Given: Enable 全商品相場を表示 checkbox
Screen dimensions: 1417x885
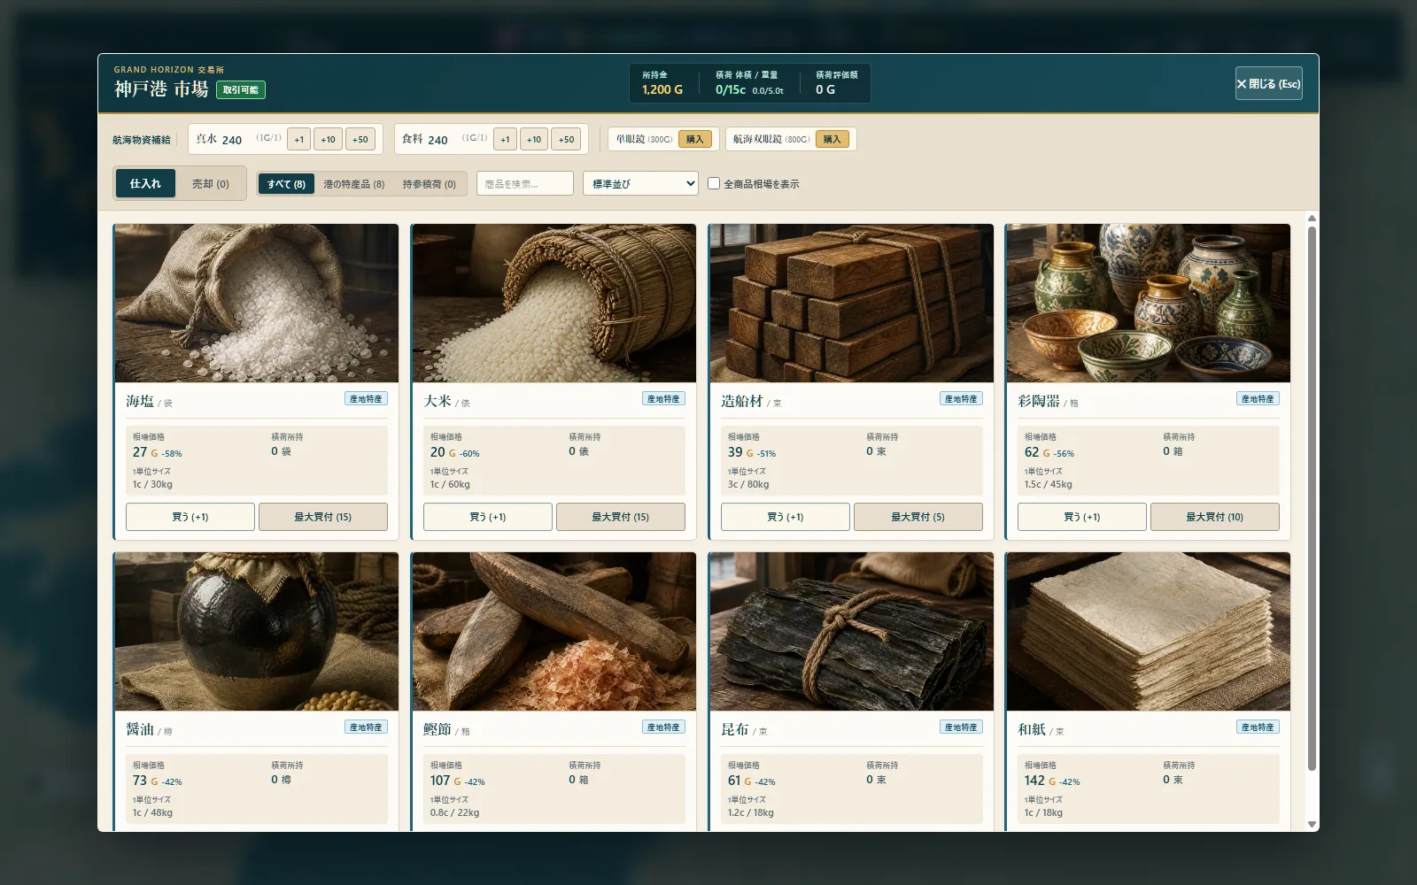Looking at the screenshot, I should coord(714,183).
